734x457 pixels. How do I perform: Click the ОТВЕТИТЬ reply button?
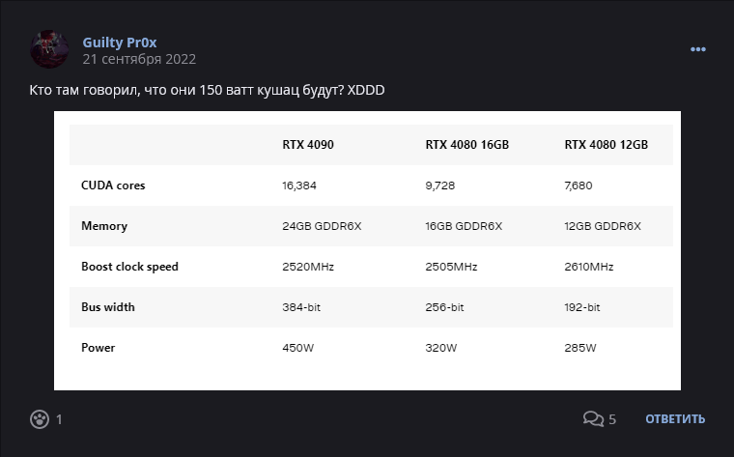point(675,418)
